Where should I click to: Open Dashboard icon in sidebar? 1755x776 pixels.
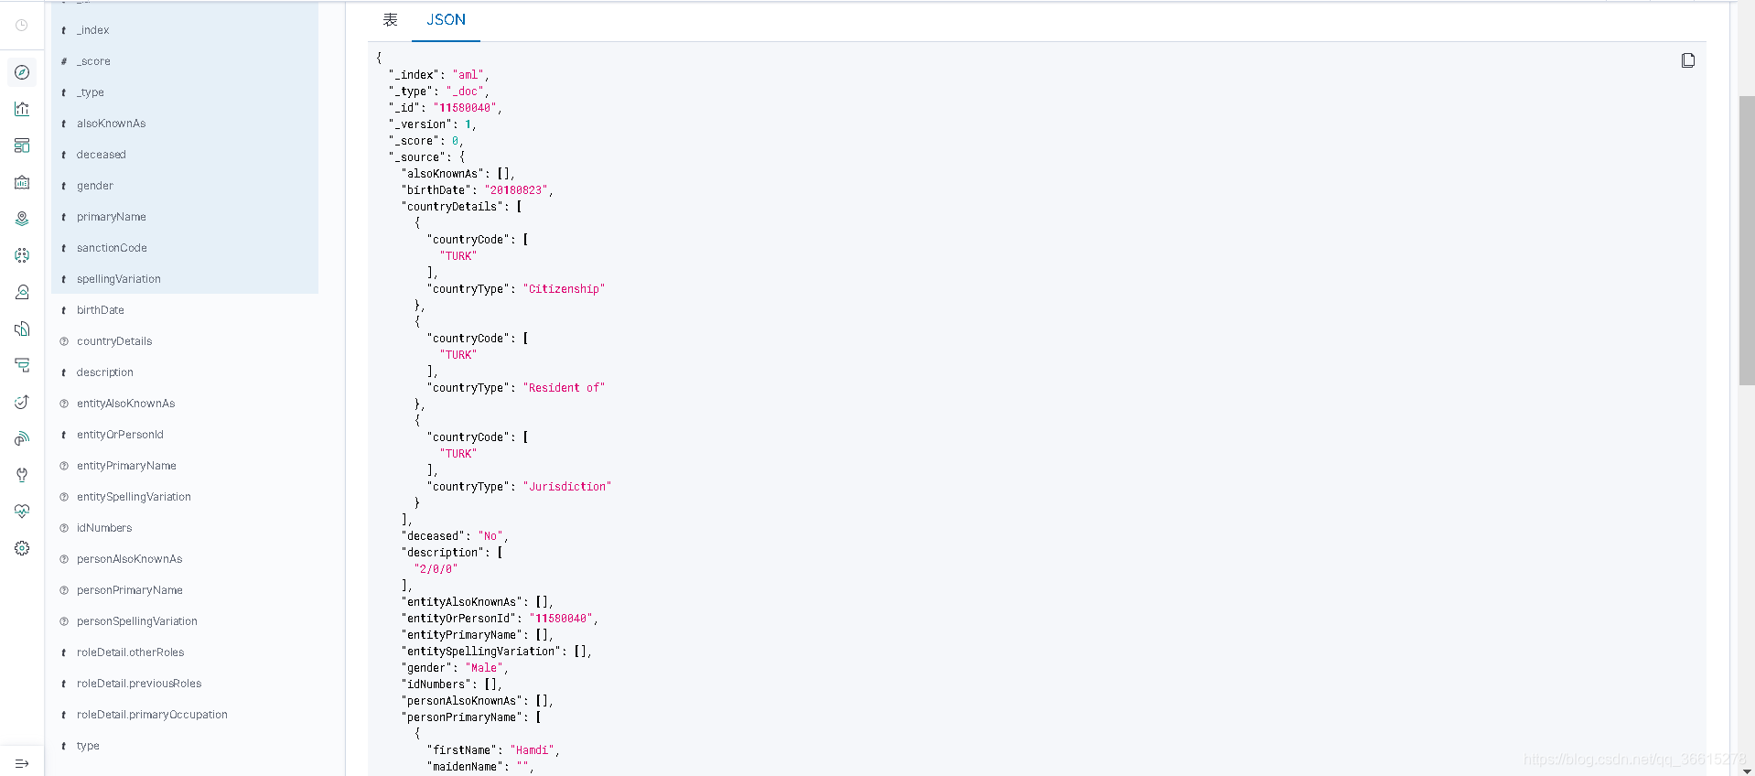[22, 145]
